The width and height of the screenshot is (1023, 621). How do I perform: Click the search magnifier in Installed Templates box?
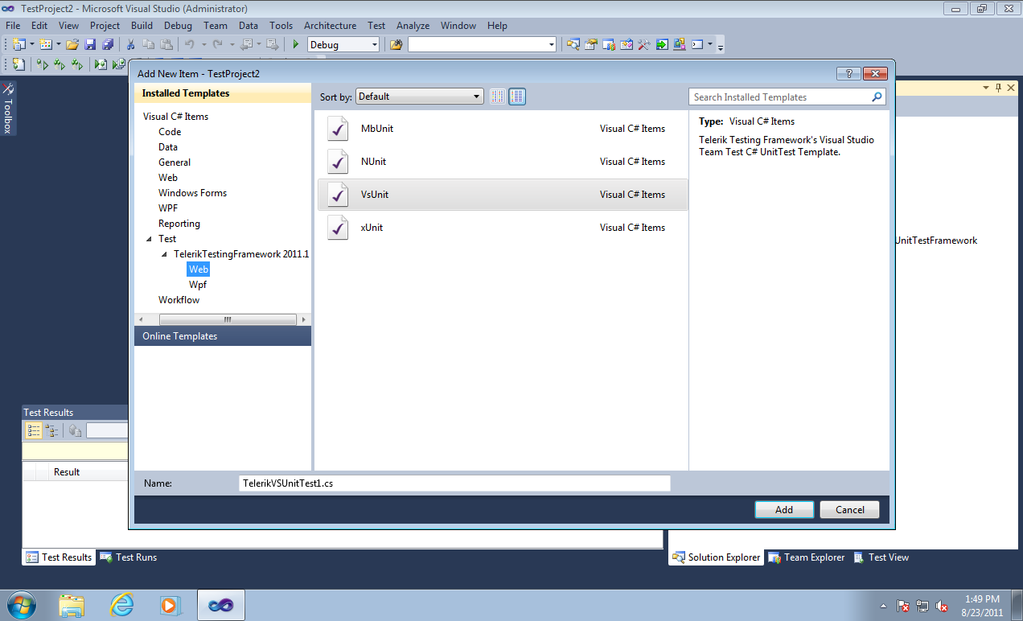pyautogui.click(x=877, y=97)
